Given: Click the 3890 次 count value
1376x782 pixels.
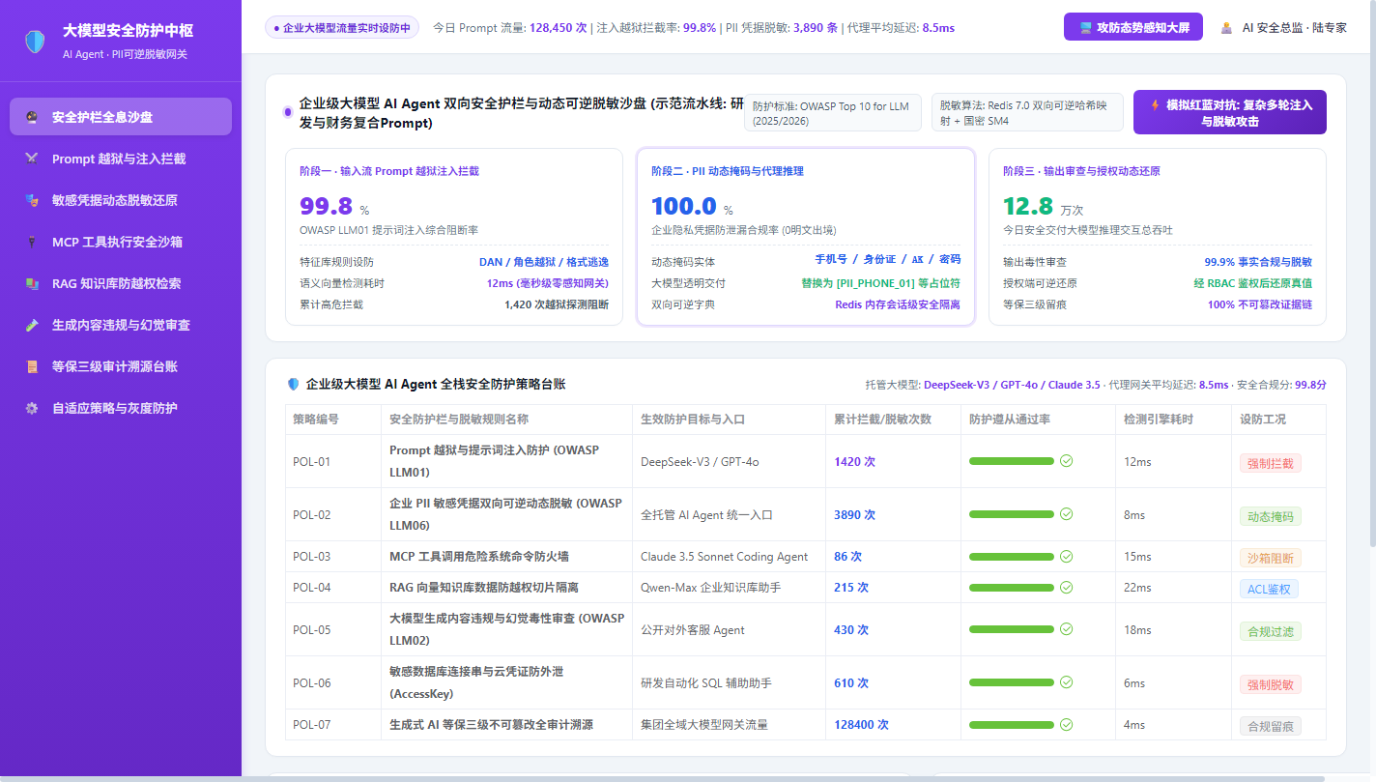Looking at the screenshot, I should pyautogui.click(x=854, y=515).
